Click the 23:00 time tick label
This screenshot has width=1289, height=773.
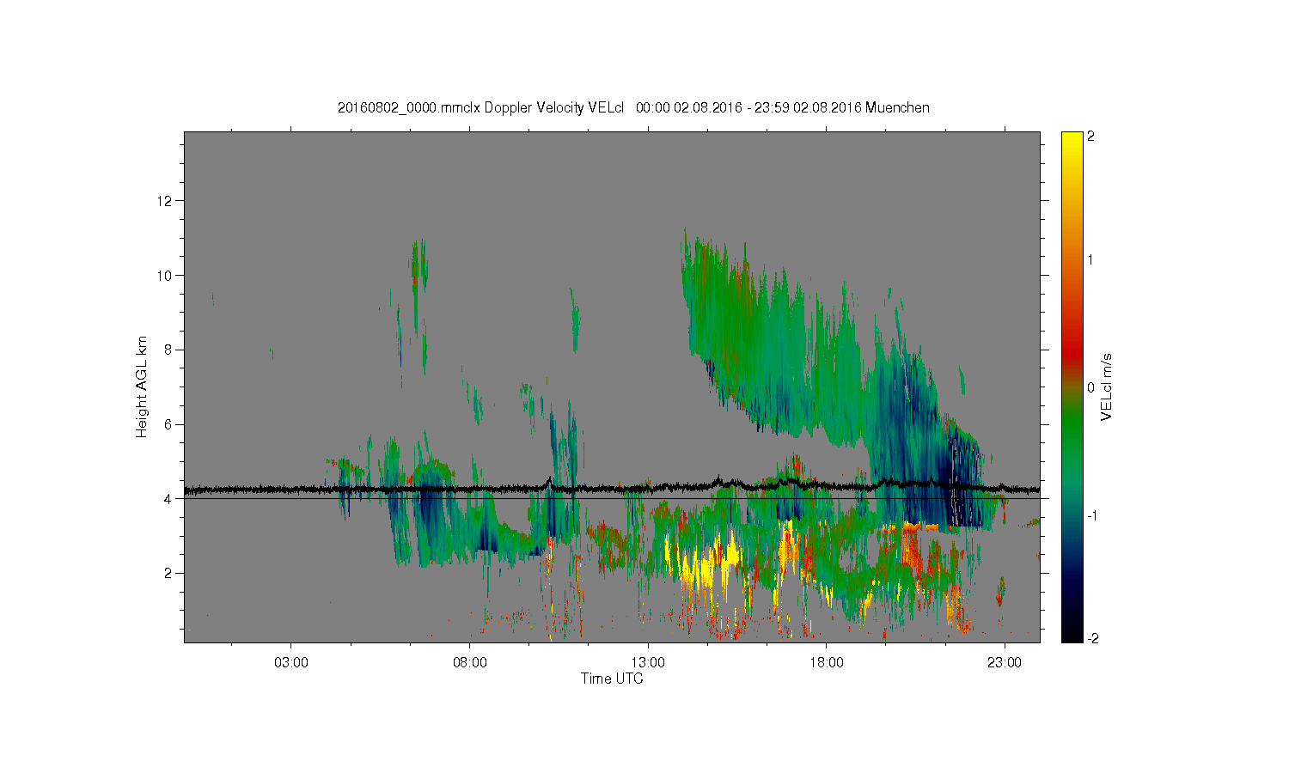pos(1005,663)
